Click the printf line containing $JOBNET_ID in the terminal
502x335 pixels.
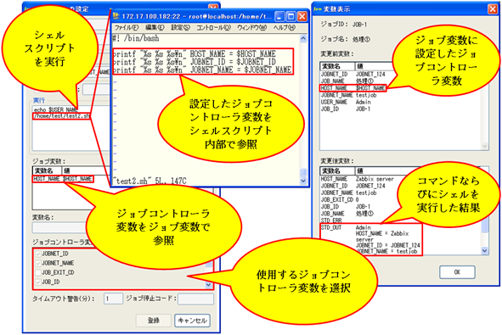(195, 62)
